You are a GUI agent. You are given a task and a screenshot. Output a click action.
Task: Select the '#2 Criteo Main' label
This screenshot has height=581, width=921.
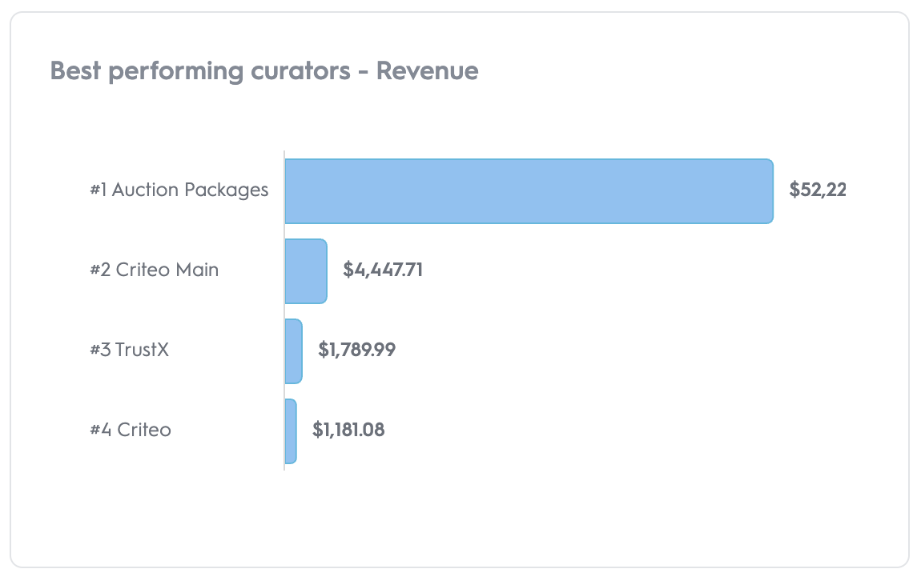154,270
